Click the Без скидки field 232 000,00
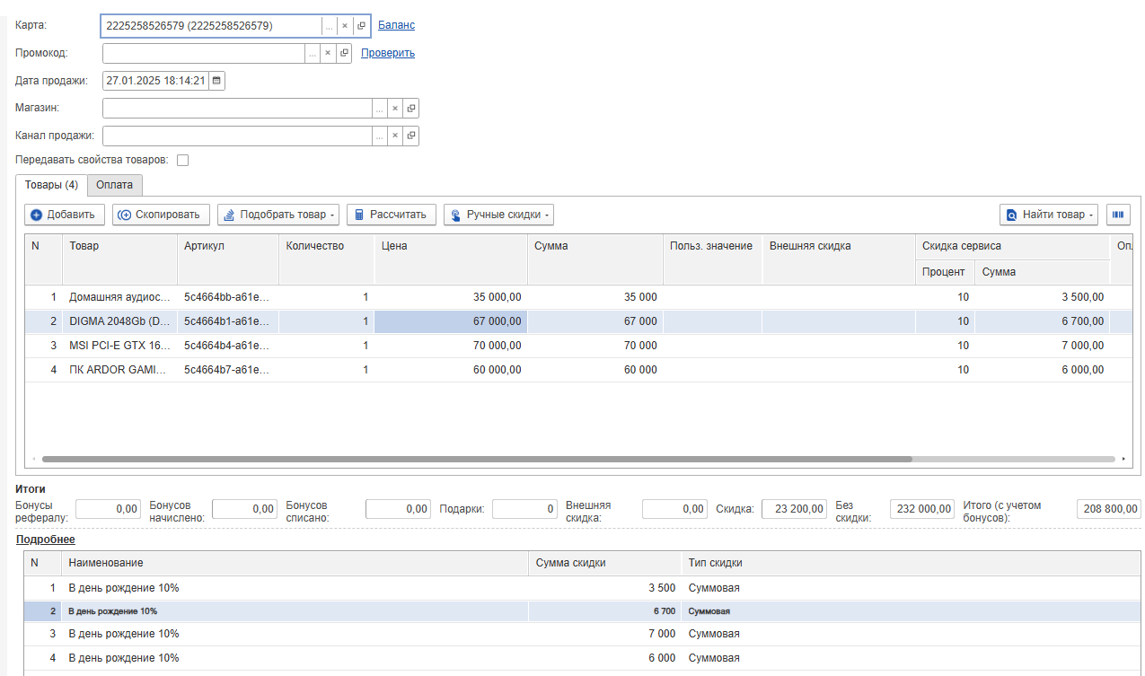1145x676 pixels. (x=921, y=509)
